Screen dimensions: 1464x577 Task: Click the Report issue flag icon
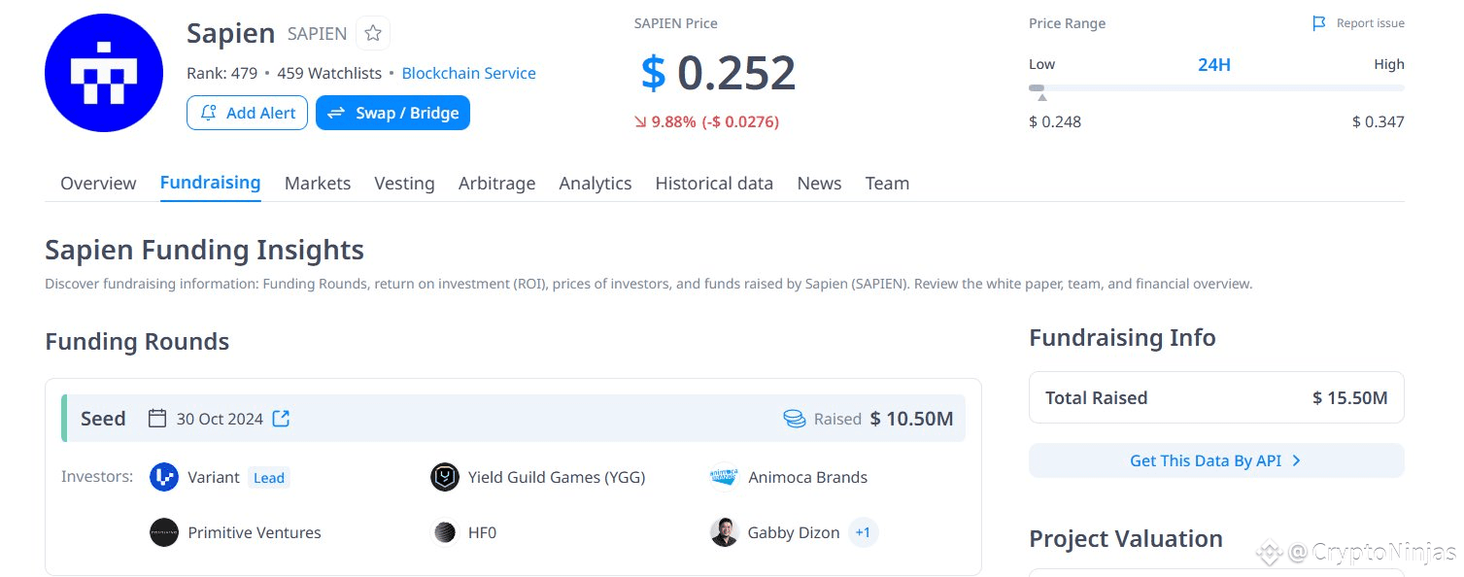coord(1318,23)
